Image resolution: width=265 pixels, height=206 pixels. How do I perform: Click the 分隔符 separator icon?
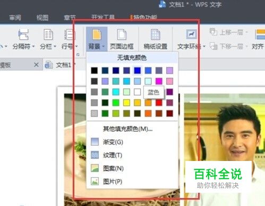(x=23, y=34)
